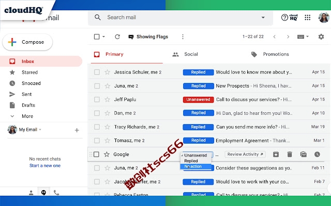Viewport: 331px width, 206px height.
Task: Go to older messages page arrow
Action: tap(288, 37)
